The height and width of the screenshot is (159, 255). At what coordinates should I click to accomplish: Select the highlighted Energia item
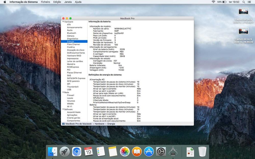[x=74, y=41]
